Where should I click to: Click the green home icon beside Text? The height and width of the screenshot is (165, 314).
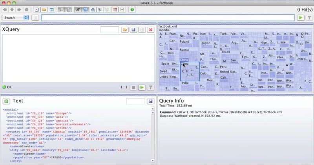point(6,101)
